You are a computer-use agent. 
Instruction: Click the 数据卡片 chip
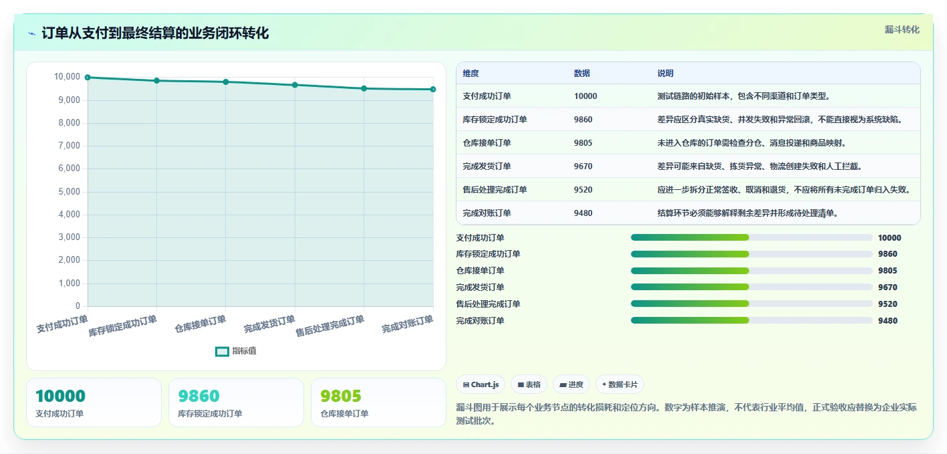point(620,384)
